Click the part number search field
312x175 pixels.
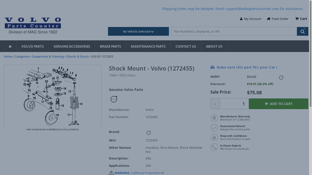234,31
